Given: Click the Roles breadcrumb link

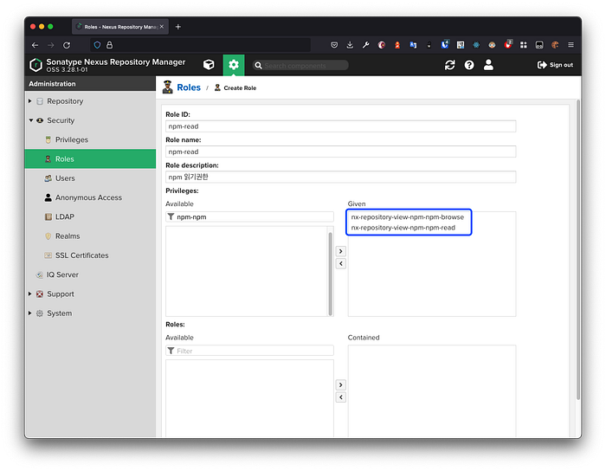Looking at the screenshot, I should [x=189, y=87].
